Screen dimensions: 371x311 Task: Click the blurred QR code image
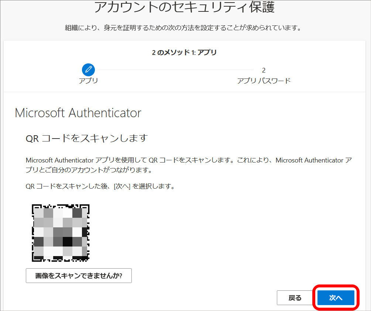click(x=61, y=233)
